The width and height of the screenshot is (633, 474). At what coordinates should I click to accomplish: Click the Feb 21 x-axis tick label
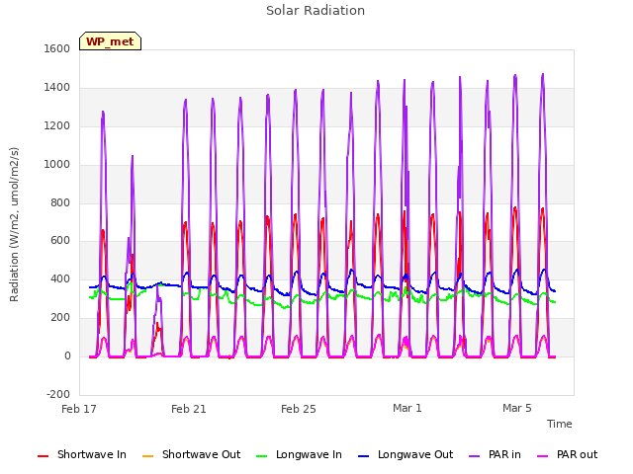(189, 409)
